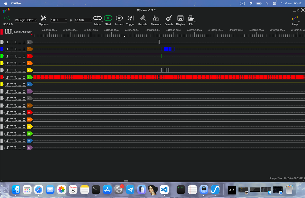This screenshot has width=305, height=198.
Task: Click the scroll-left arrow at bottom left
Action: [2, 181]
